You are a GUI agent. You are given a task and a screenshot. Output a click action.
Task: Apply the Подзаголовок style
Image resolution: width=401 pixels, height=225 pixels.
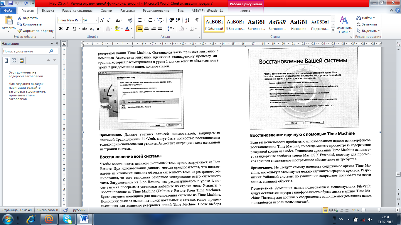pos(320,24)
